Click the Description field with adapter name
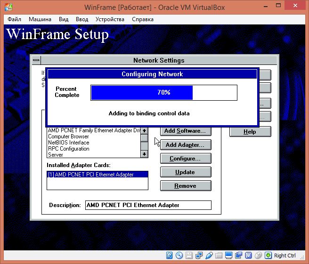This screenshot has width=309, height=264. point(148,205)
